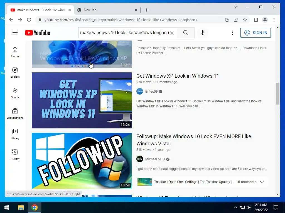285x213 pixels.
Task: Go forward in Chrome
Action: (x=20, y=20)
